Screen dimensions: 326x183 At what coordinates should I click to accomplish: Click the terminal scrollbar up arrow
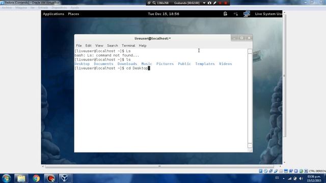tap(250, 51)
